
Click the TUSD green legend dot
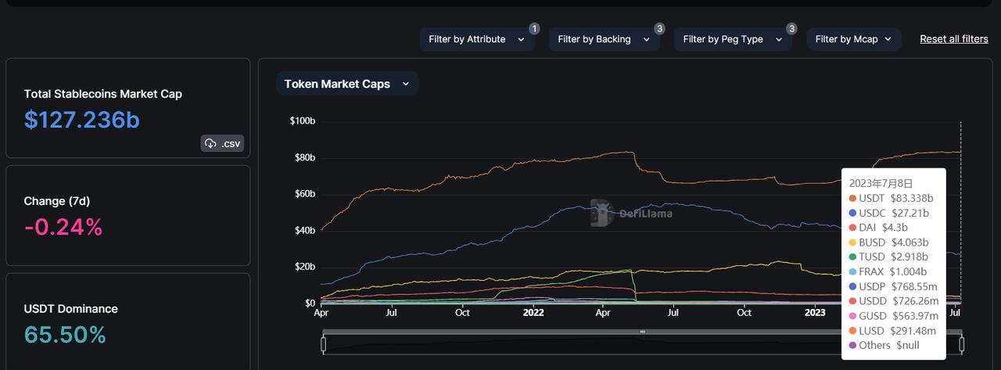(x=854, y=257)
